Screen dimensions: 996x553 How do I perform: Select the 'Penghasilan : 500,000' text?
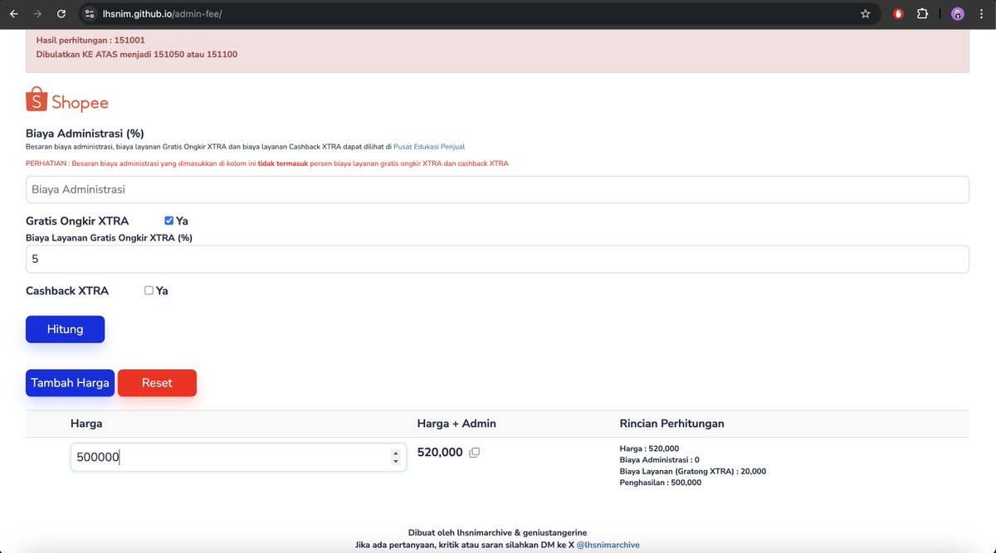pos(661,483)
